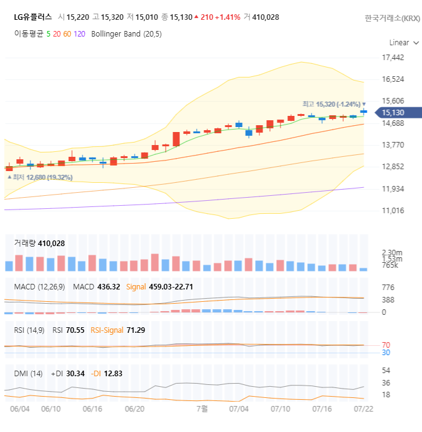Click the current price tag 15,130

click(x=398, y=113)
